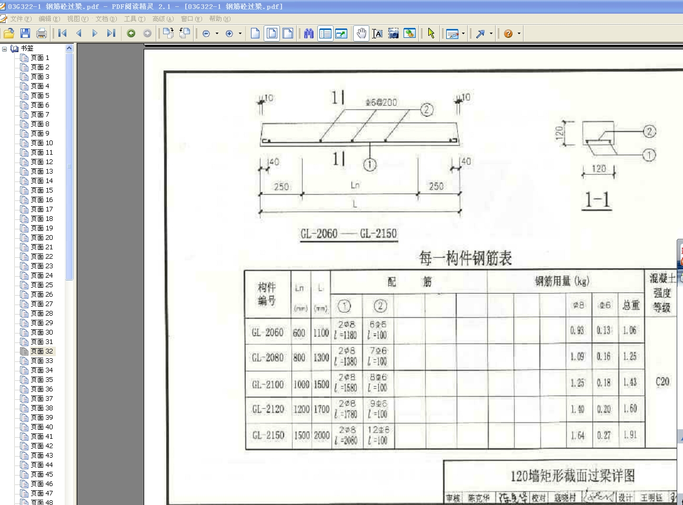Image resolution: width=683 pixels, height=505 pixels.
Task: Select bookmark 页面 1
Action: tap(39, 58)
